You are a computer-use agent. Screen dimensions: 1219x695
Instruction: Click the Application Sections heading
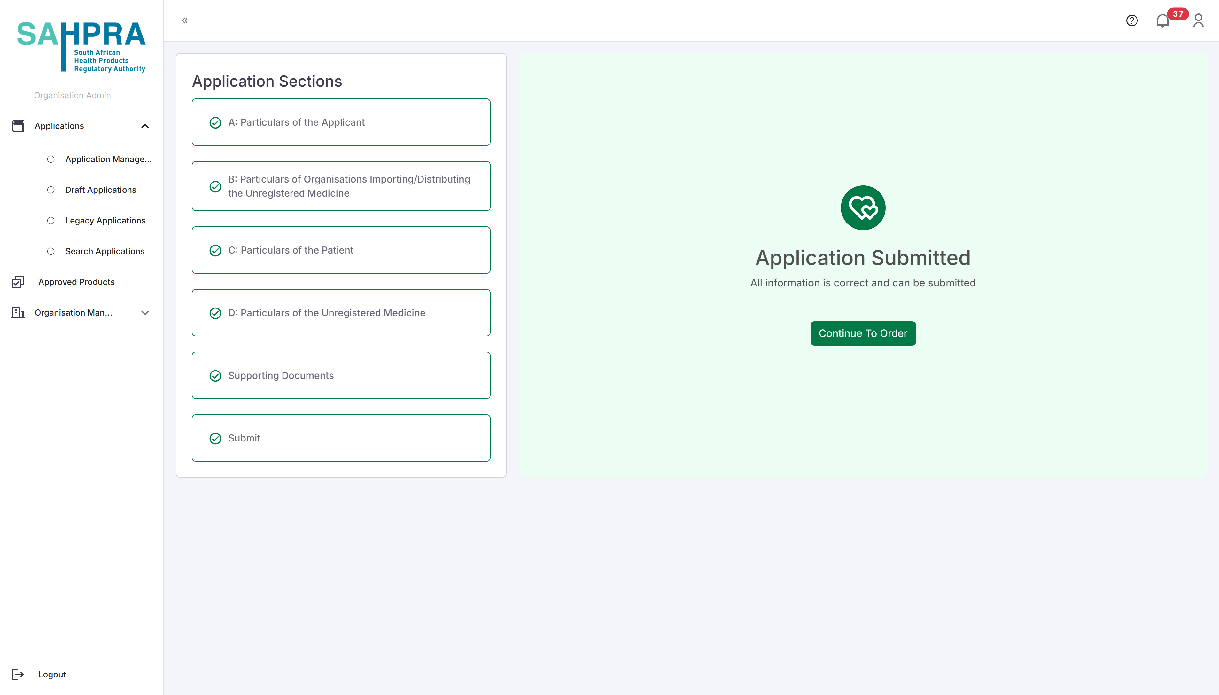click(267, 81)
